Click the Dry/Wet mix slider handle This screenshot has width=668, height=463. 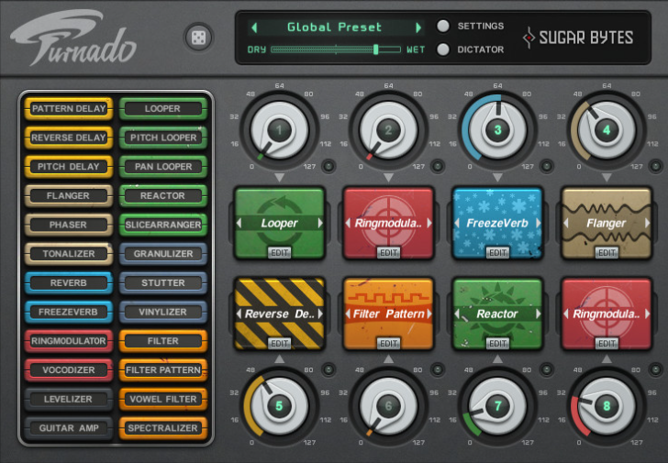click(x=376, y=50)
